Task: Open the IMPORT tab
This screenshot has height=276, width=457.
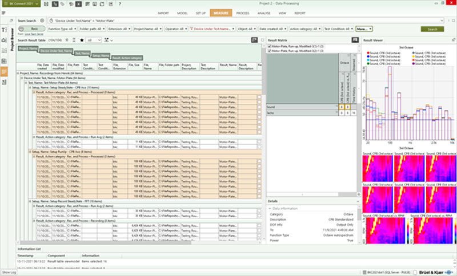Action: [x=163, y=13]
